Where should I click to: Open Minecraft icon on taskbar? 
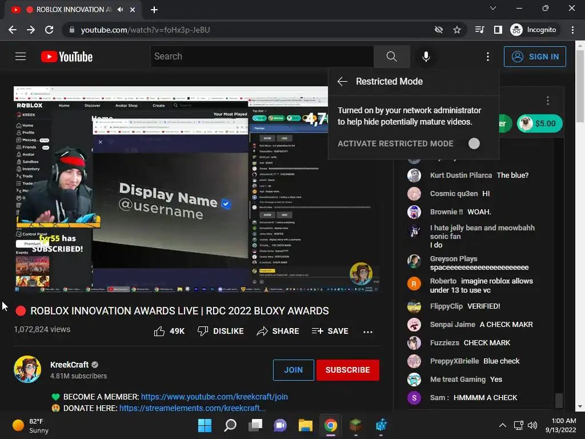click(x=355, y=425)
